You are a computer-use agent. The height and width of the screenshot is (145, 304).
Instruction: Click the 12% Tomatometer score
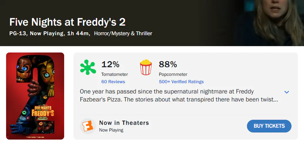[110, 64]
